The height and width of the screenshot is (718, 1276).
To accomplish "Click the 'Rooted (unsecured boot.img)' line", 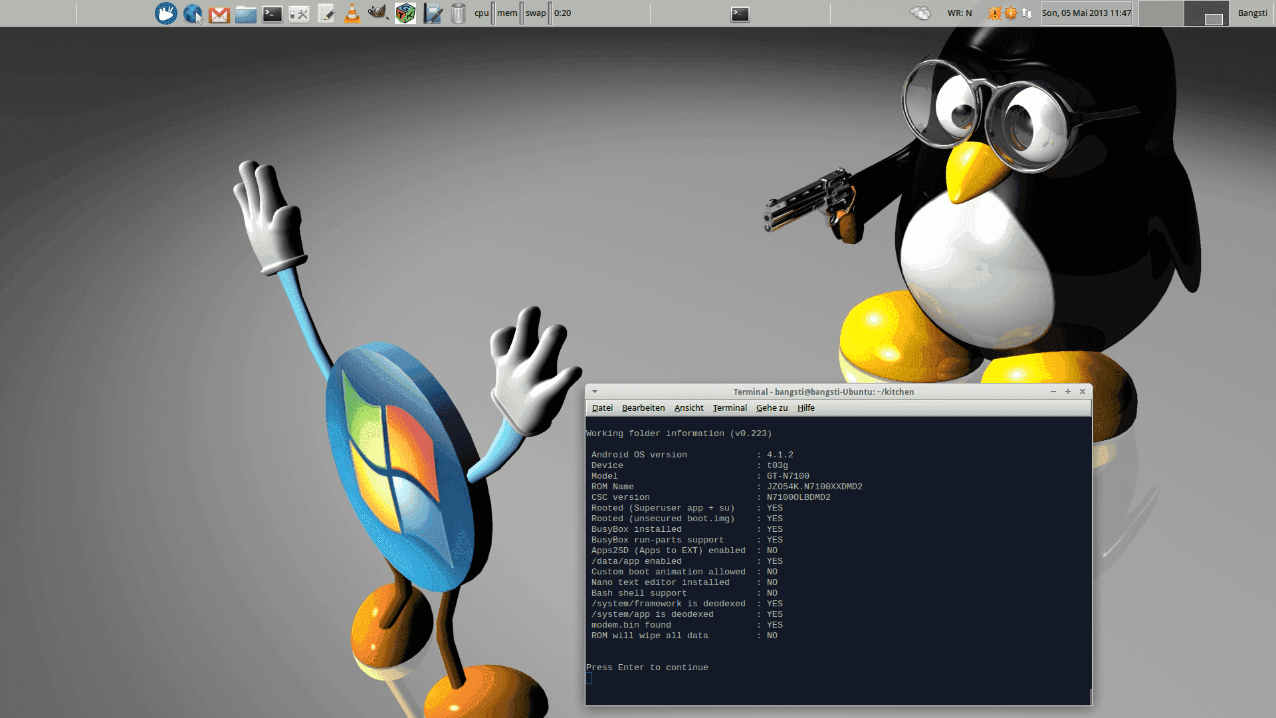I will pyautogui.click(x=687, y=519).
